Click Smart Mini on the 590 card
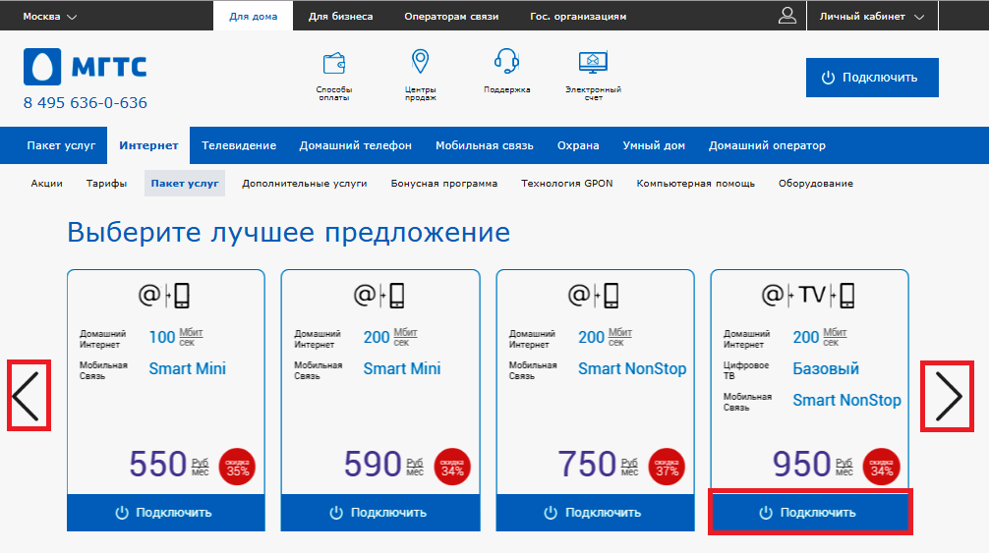Screen dimensions: 989x553 pyautogui.click(x=402, y=368)
